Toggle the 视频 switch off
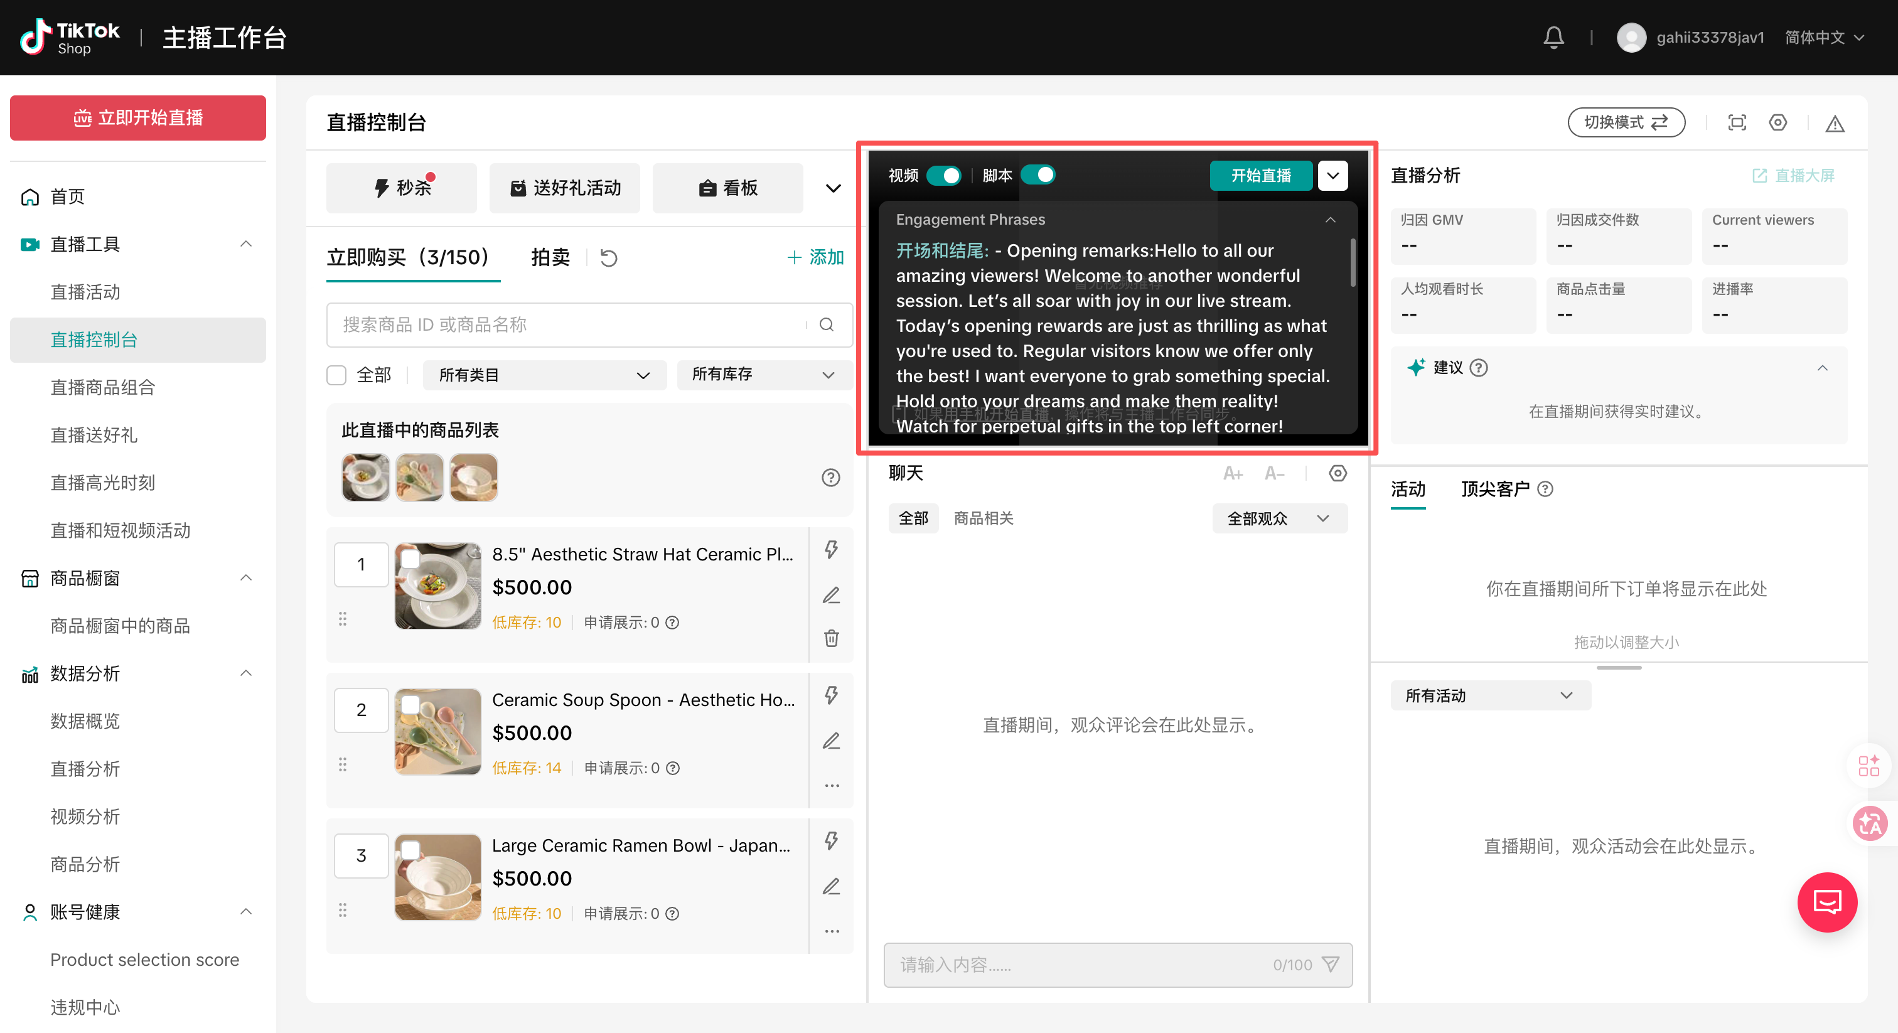Image resolution: width=1898 pixels, height=1033 pixels. (944, 175)
